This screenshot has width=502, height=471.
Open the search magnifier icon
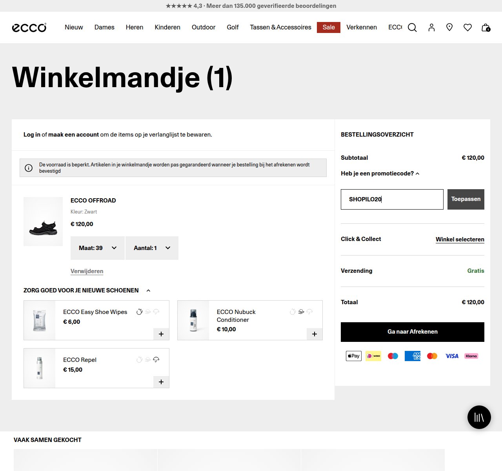tap(412, 27)
